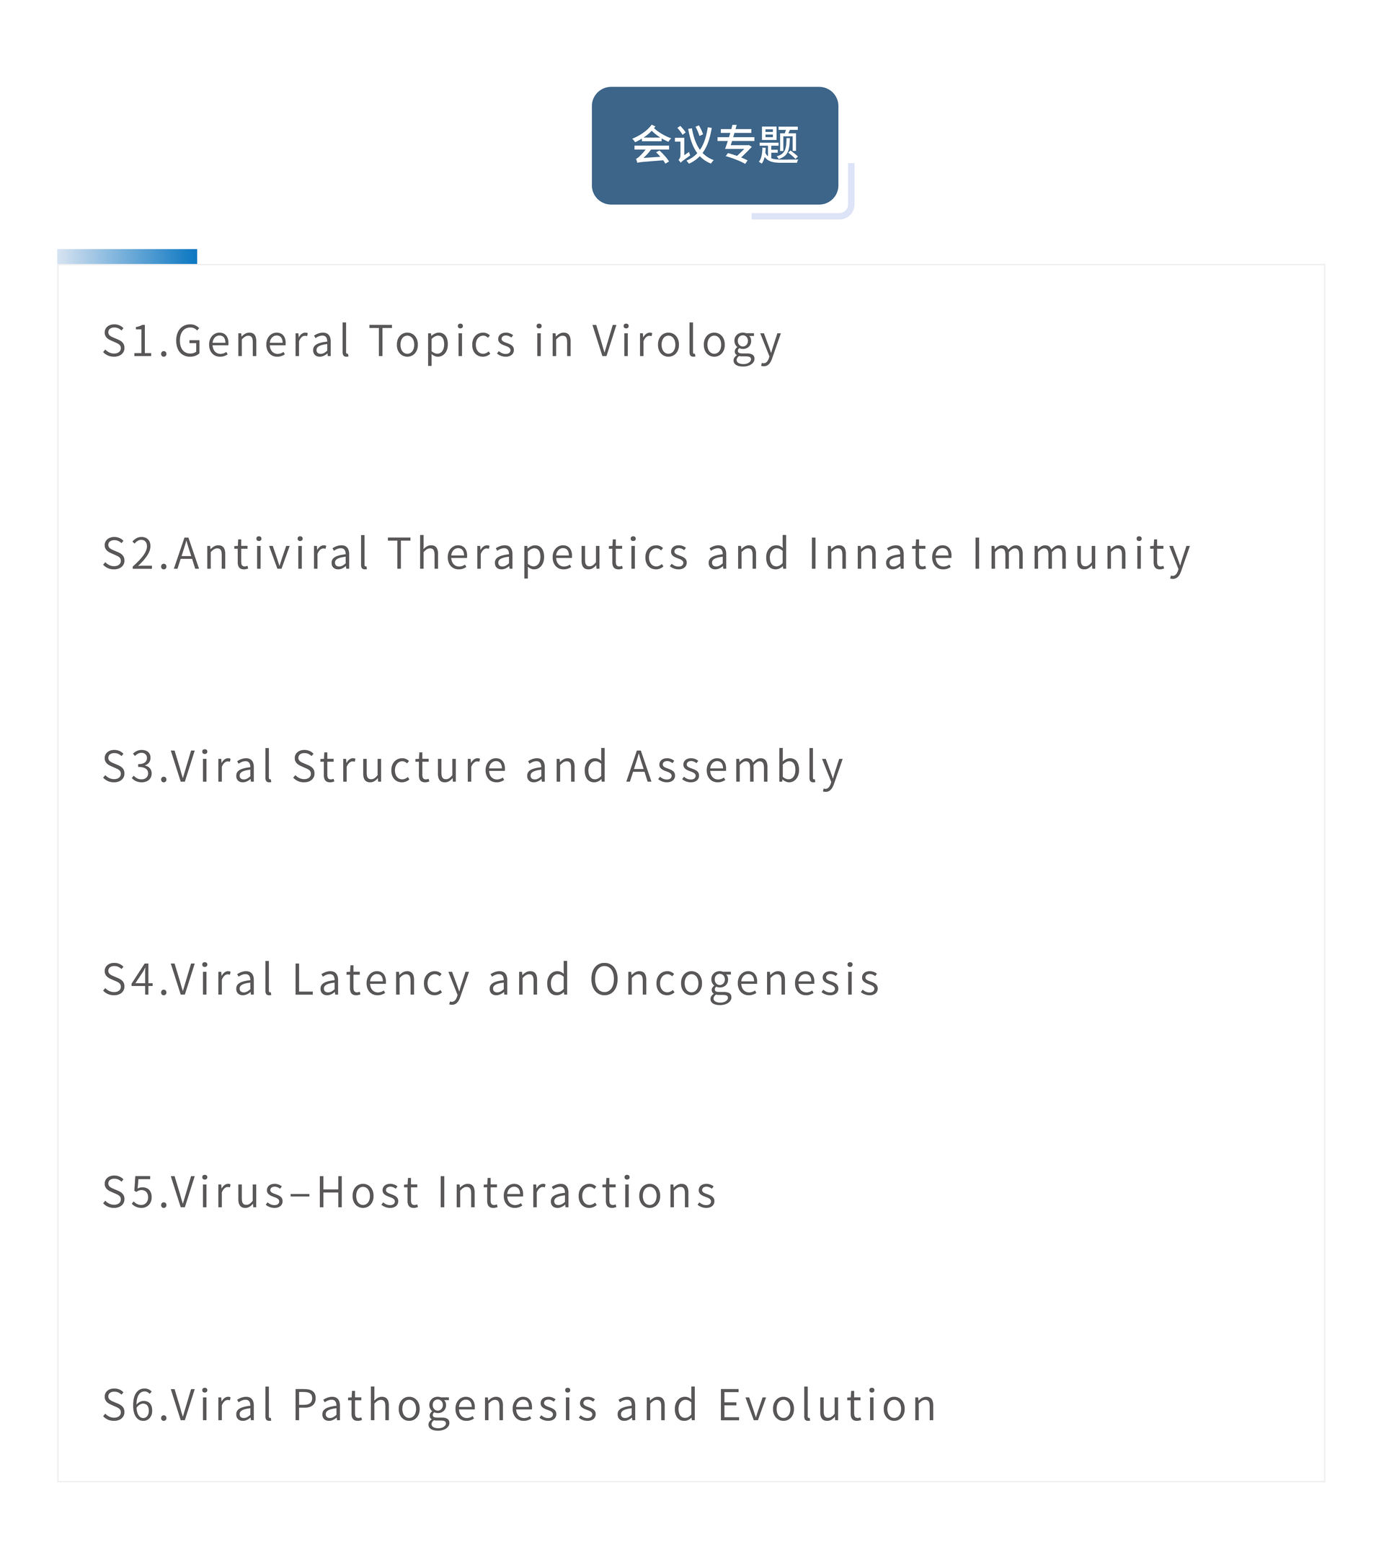This screenshot has width=1384, height=1563.
Task: Click the word Immunity in S2
Action: (x=1081, y=555)
